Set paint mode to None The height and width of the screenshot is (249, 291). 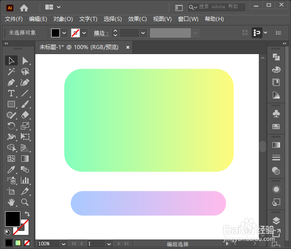[x=27, y=243]
